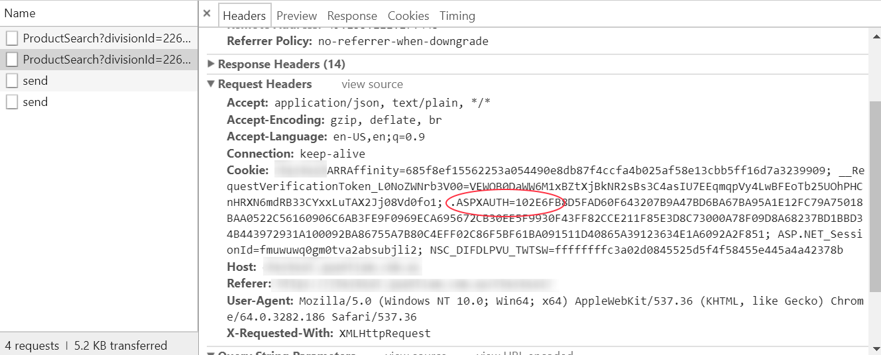Switch to the Preview tab
This screenshot has width=881, height=355.
[296, 16]
